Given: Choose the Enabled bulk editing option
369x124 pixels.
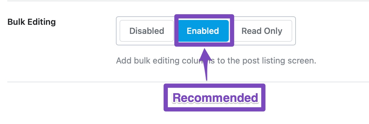Looking at the screenshot, I should coord(203,31).
